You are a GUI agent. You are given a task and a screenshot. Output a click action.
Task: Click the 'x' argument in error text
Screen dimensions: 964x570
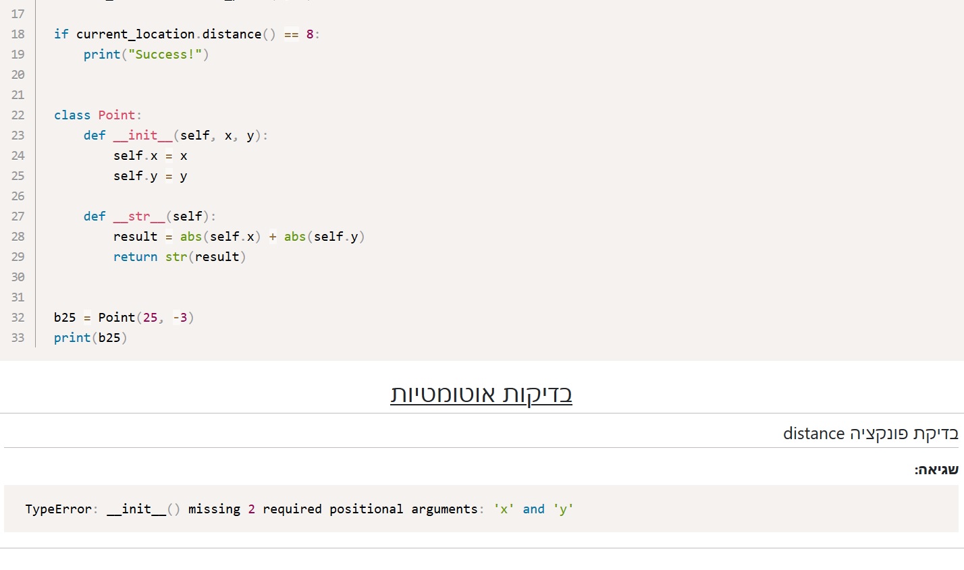pos(504,509)
